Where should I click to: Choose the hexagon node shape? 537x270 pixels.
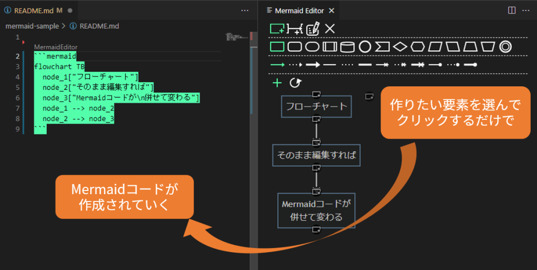418,47
